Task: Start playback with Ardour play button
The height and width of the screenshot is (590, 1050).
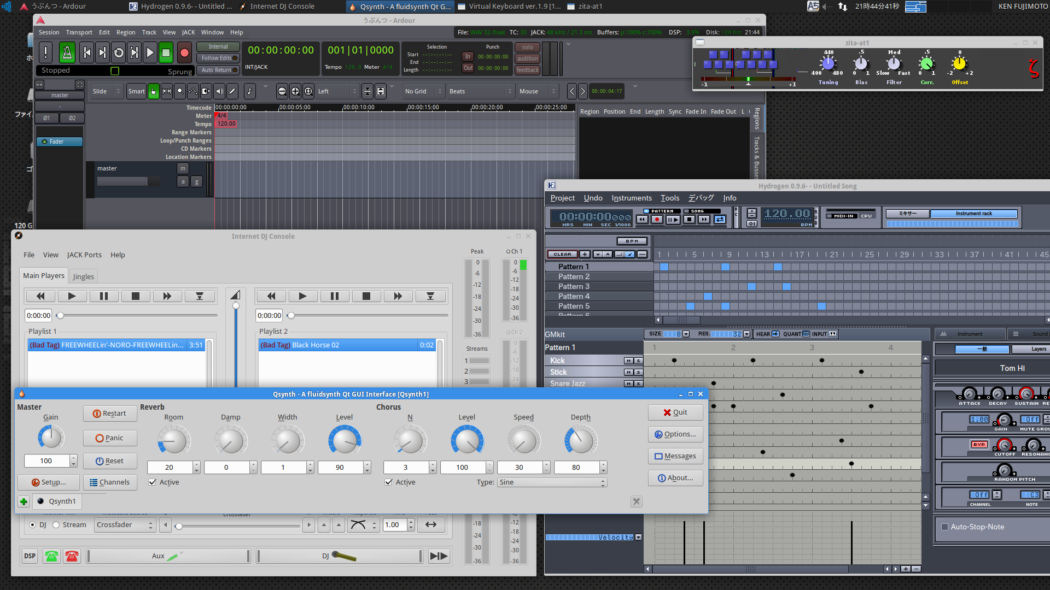Action: [x=150, y=52]
